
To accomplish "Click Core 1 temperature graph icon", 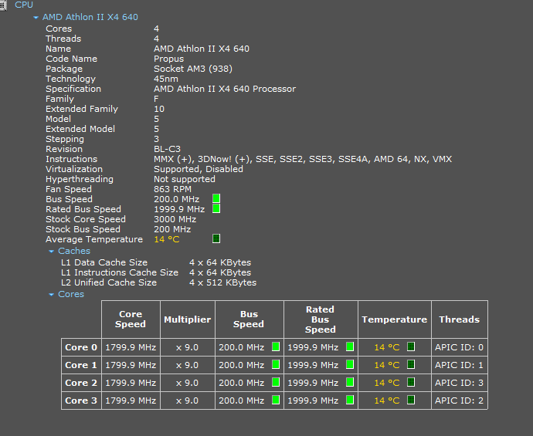I will click(411, 364).
